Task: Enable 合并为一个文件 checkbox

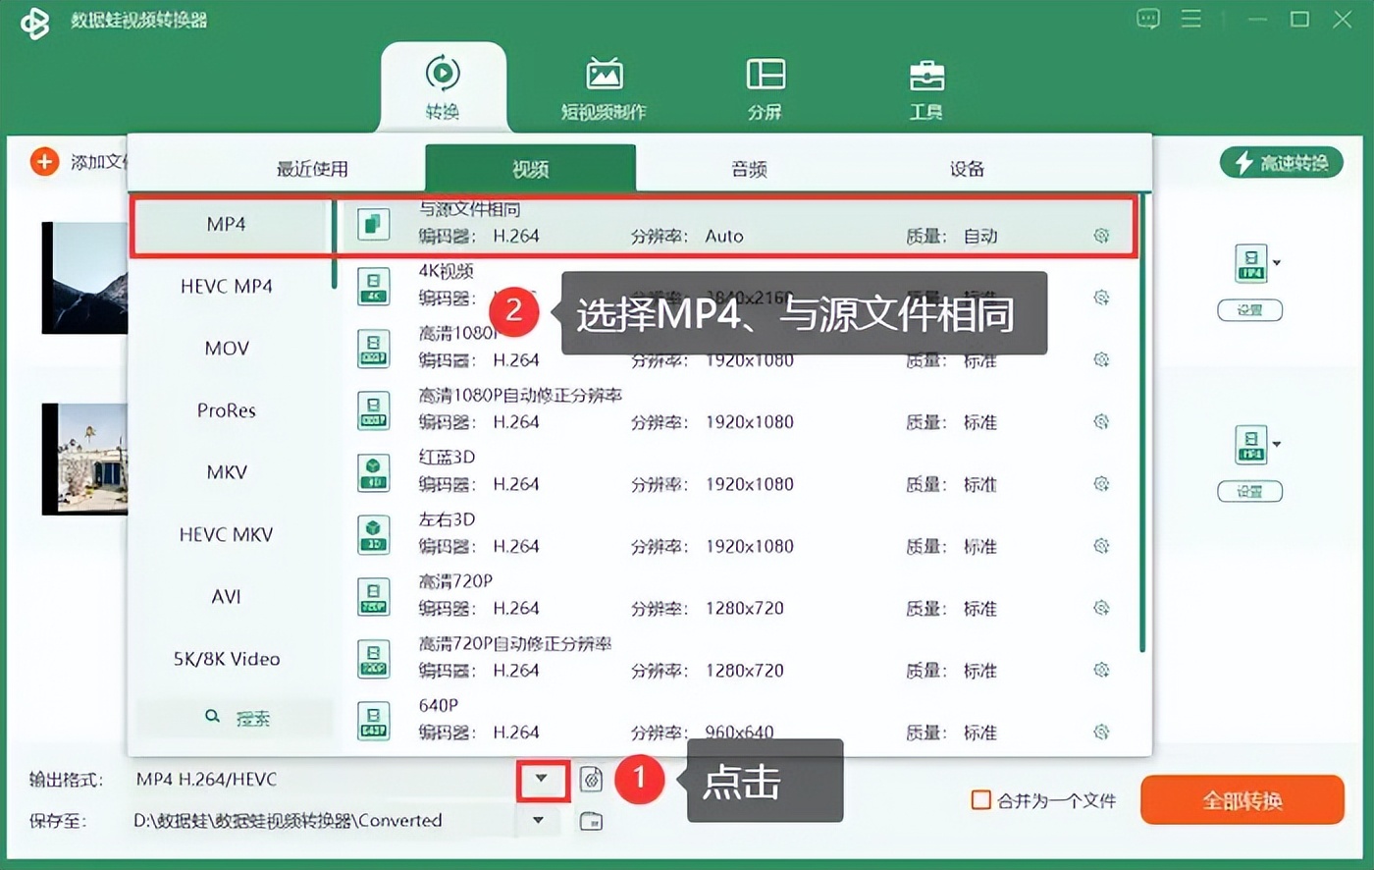Action: pos(980,800)
